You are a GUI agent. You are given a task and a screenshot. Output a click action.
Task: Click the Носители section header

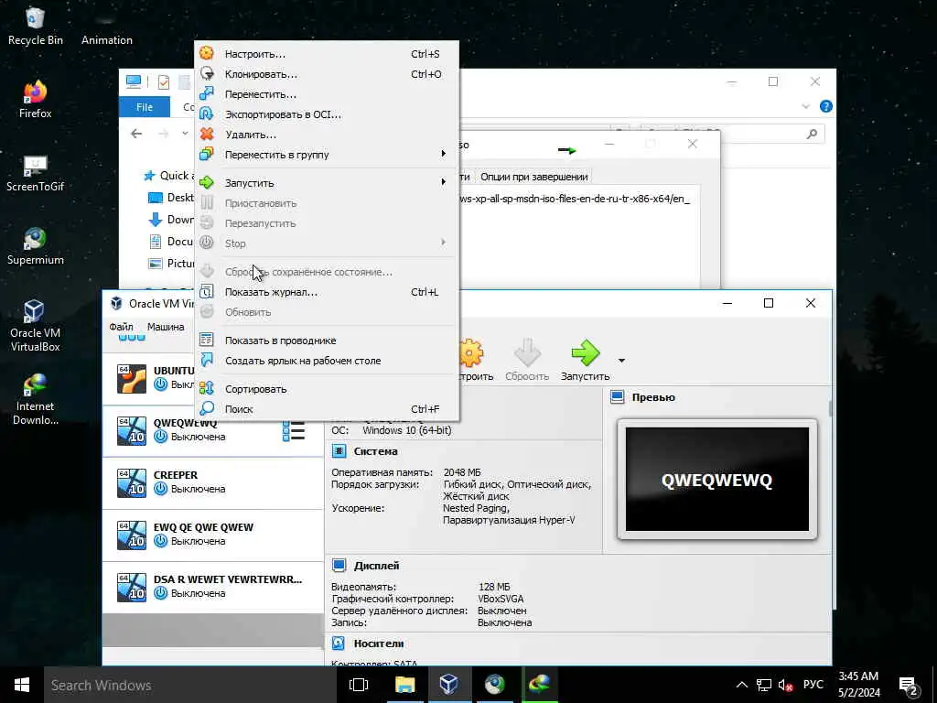point(378,644)
